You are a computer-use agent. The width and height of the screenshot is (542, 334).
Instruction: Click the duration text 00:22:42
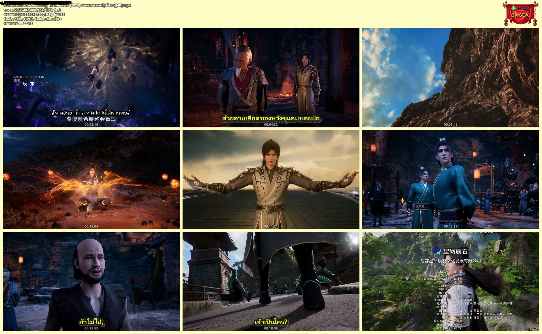coord(18,23)
